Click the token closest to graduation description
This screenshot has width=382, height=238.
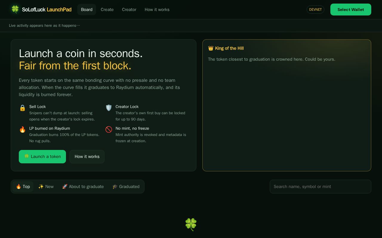pyautogui.click(x=272, y=59)
